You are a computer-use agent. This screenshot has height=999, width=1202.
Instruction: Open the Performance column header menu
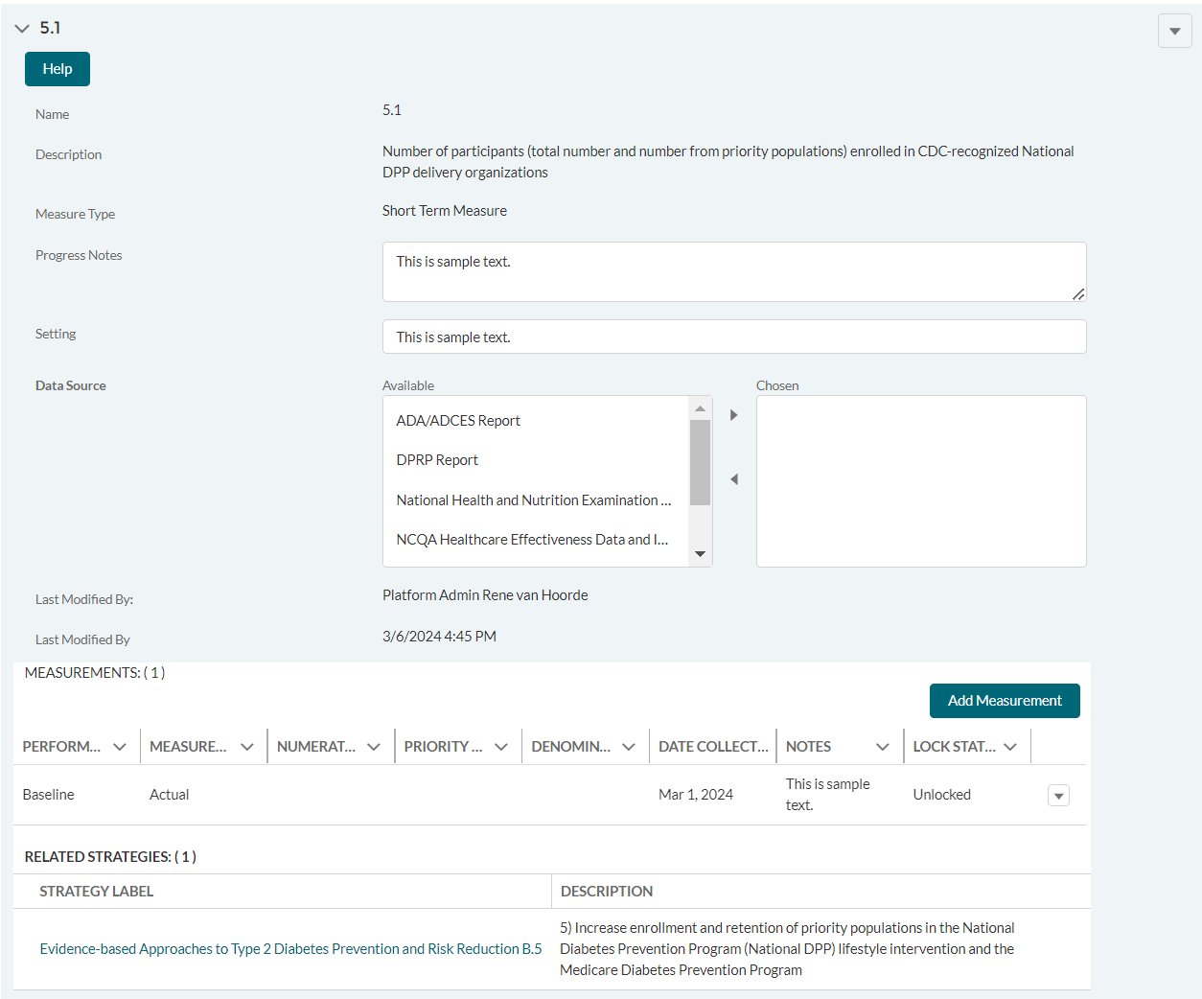click(120, 747)
